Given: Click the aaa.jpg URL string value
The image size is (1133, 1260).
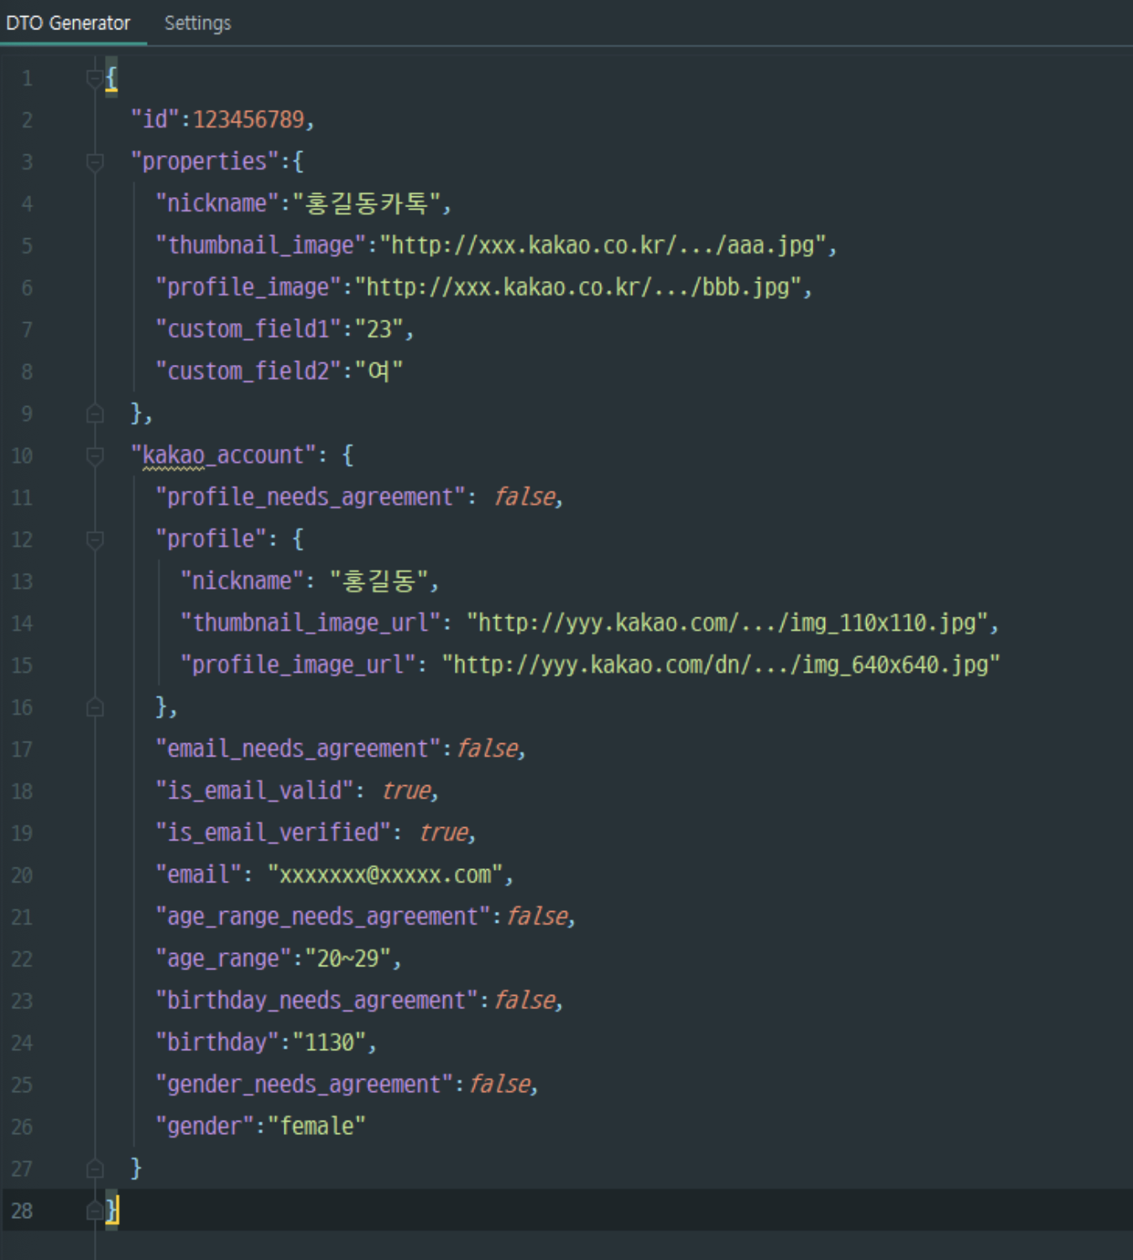Looking at the screenshot, I should tap(603, 246).
